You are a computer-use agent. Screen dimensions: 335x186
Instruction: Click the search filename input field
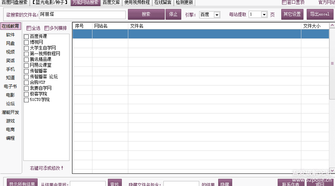point(82,15)
